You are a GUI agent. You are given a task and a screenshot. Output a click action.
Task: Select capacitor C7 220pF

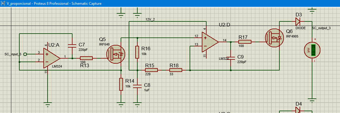[x=72, y=45]
